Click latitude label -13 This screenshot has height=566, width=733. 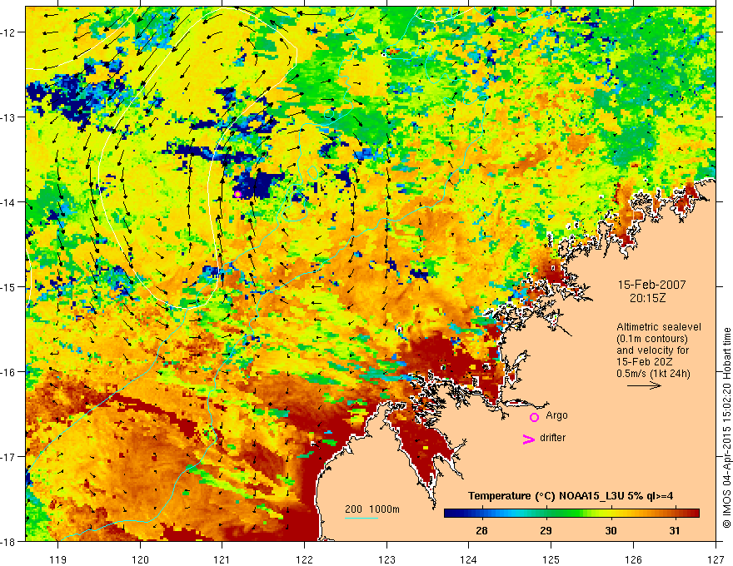pos(9,117)
